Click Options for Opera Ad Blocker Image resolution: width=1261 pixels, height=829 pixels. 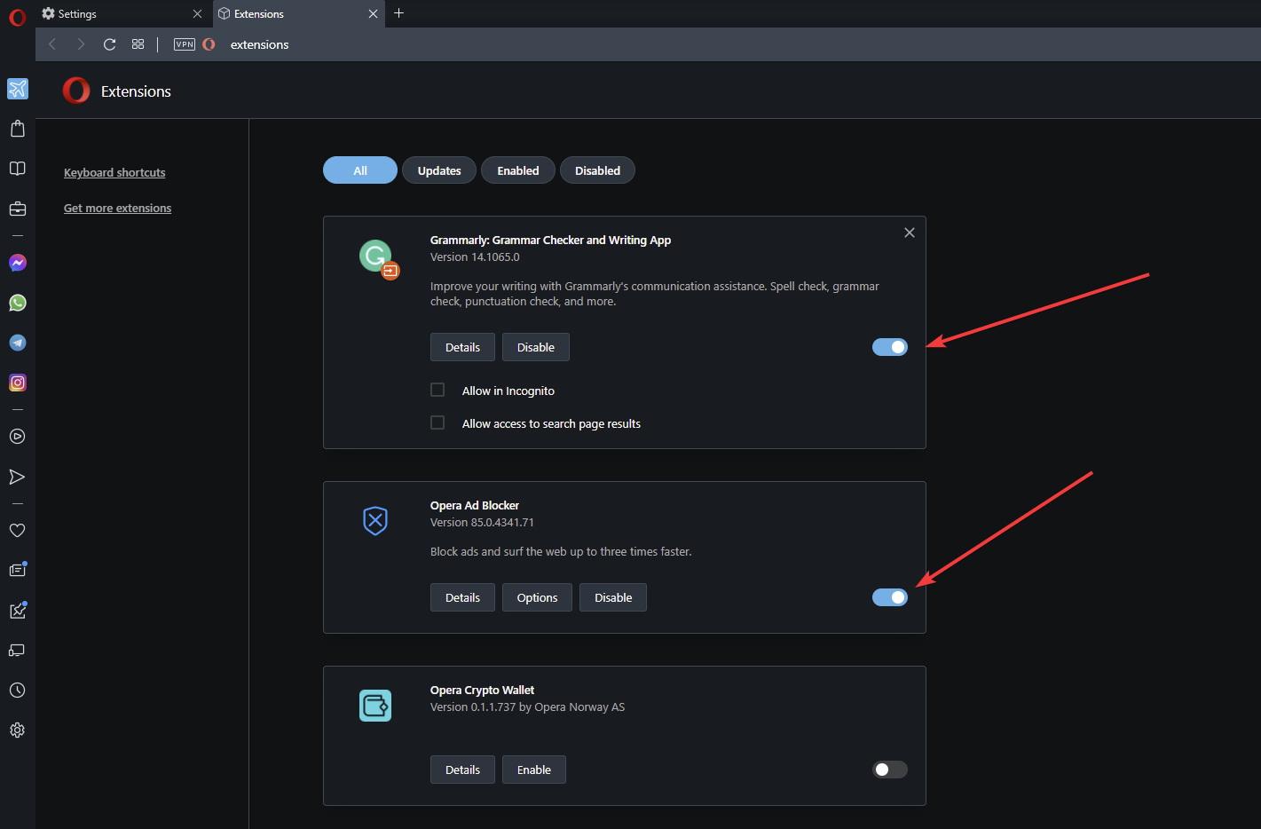pos(537,597)
